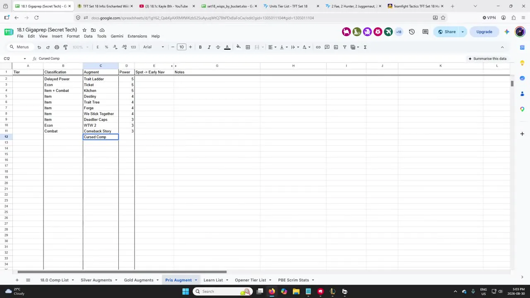Open the text colour picker
Viewport: 530px width, 298px height.
point(227,47)
